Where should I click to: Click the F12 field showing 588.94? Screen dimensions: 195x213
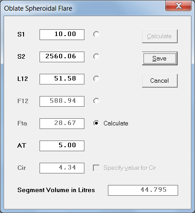pos(62,101)
